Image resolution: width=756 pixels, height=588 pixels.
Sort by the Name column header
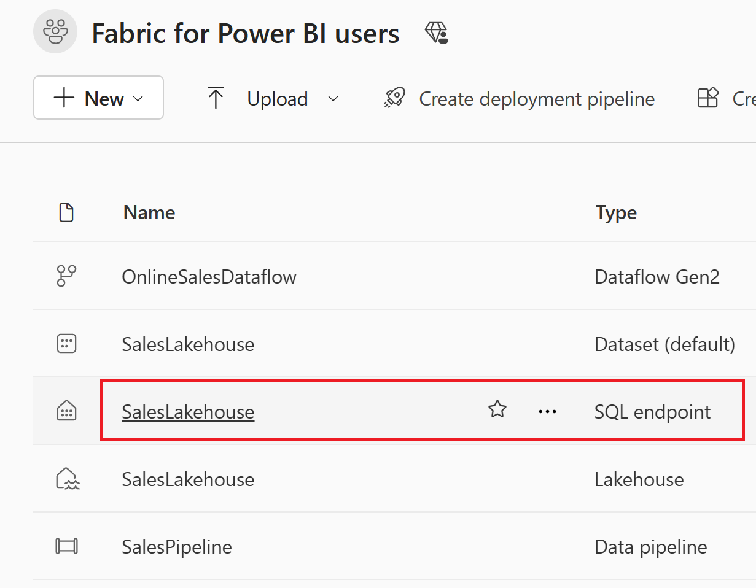click(149, 212)
